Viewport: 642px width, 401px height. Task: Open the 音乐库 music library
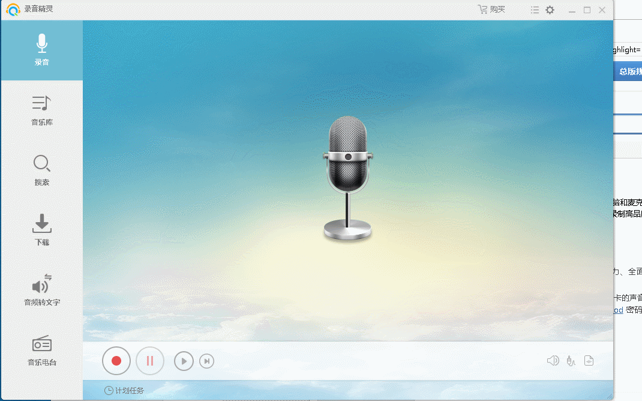(41, 111)
